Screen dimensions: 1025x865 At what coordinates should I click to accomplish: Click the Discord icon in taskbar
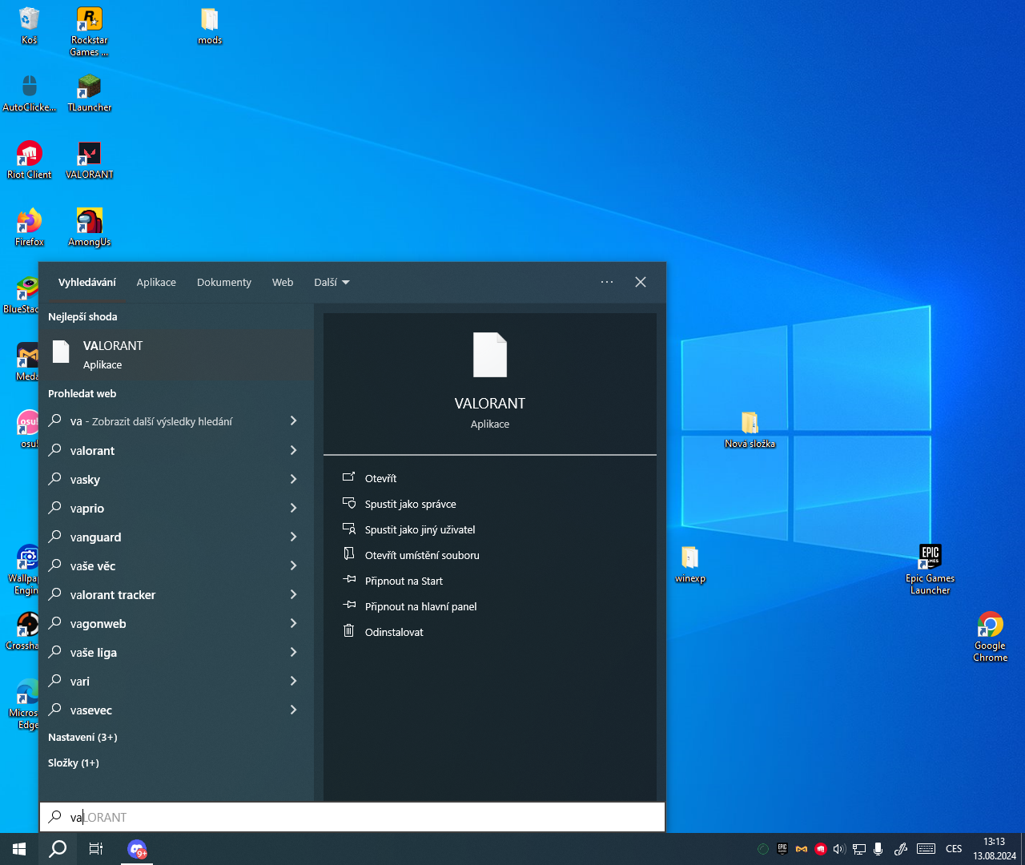(x=137, y=849)
